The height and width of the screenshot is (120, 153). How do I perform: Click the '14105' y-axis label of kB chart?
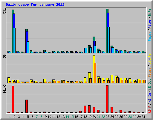4,89
